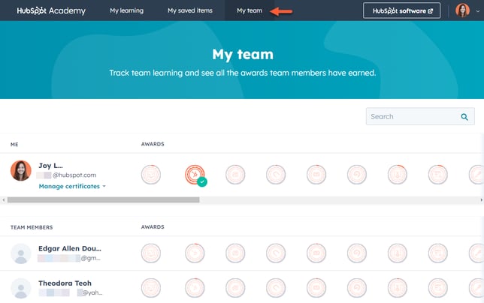The height and width of the screenshot is (303, 484).
Task: Open Edgar Allen's first award badge
Action: click(151, 253)
